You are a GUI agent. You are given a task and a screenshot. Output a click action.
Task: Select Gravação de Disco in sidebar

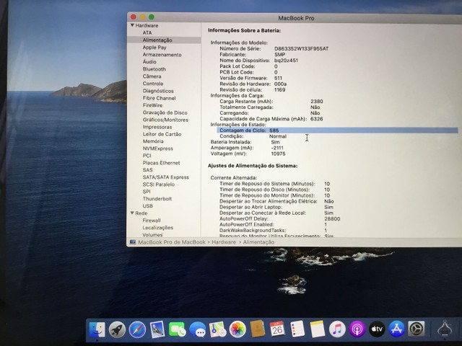[165, 112]
